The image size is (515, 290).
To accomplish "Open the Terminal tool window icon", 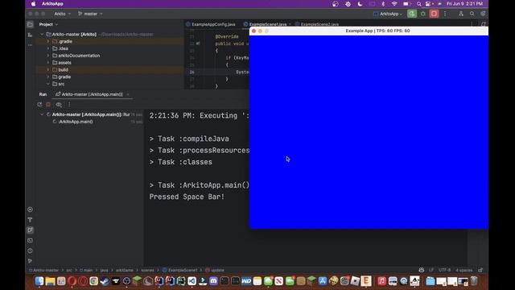I will point(31,240).
